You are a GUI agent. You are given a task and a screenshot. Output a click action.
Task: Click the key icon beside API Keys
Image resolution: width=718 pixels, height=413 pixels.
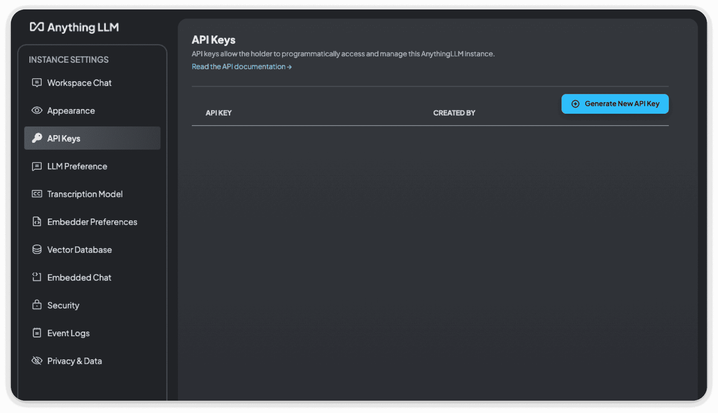coord(37,138)
